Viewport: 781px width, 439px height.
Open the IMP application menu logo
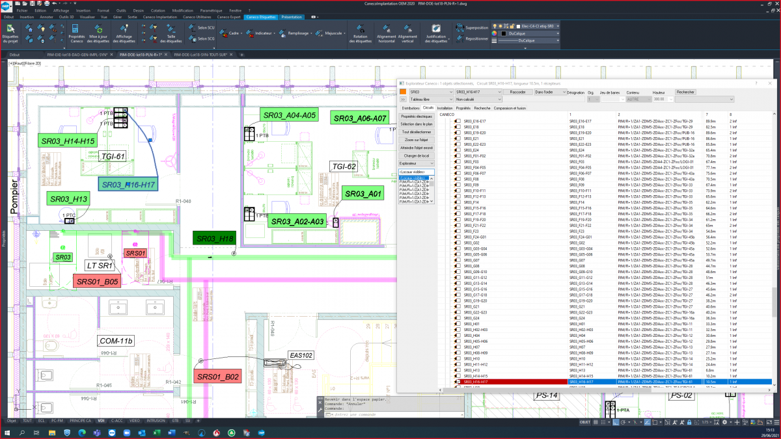(5, 6)
